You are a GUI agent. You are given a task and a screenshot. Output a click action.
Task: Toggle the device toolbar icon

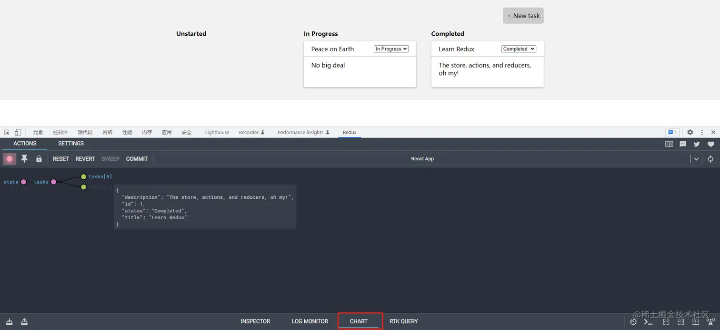[x=18, y=132]
